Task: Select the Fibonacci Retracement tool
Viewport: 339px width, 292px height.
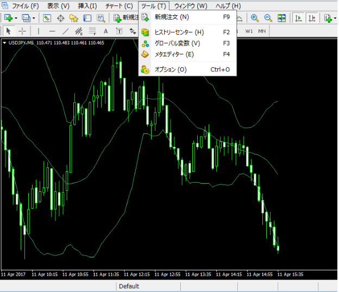Action: [x=92, y=31]
